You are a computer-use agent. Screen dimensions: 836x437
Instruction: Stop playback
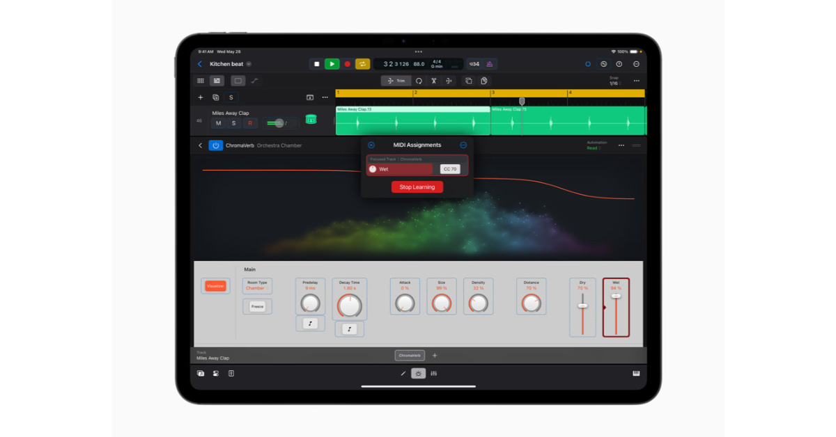(x=316, y=64)
